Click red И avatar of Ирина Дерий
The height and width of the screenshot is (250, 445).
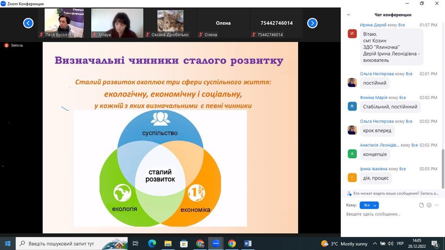352,34
